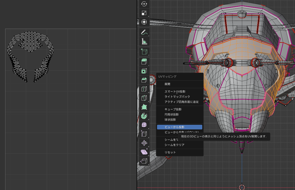Select 円筒状投影 menu item
The image size is (295, 190).
[x=172, y=114]
